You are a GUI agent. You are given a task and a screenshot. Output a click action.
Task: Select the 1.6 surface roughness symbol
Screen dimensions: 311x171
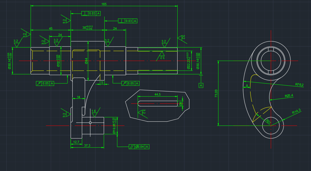[x=94, y=111]
